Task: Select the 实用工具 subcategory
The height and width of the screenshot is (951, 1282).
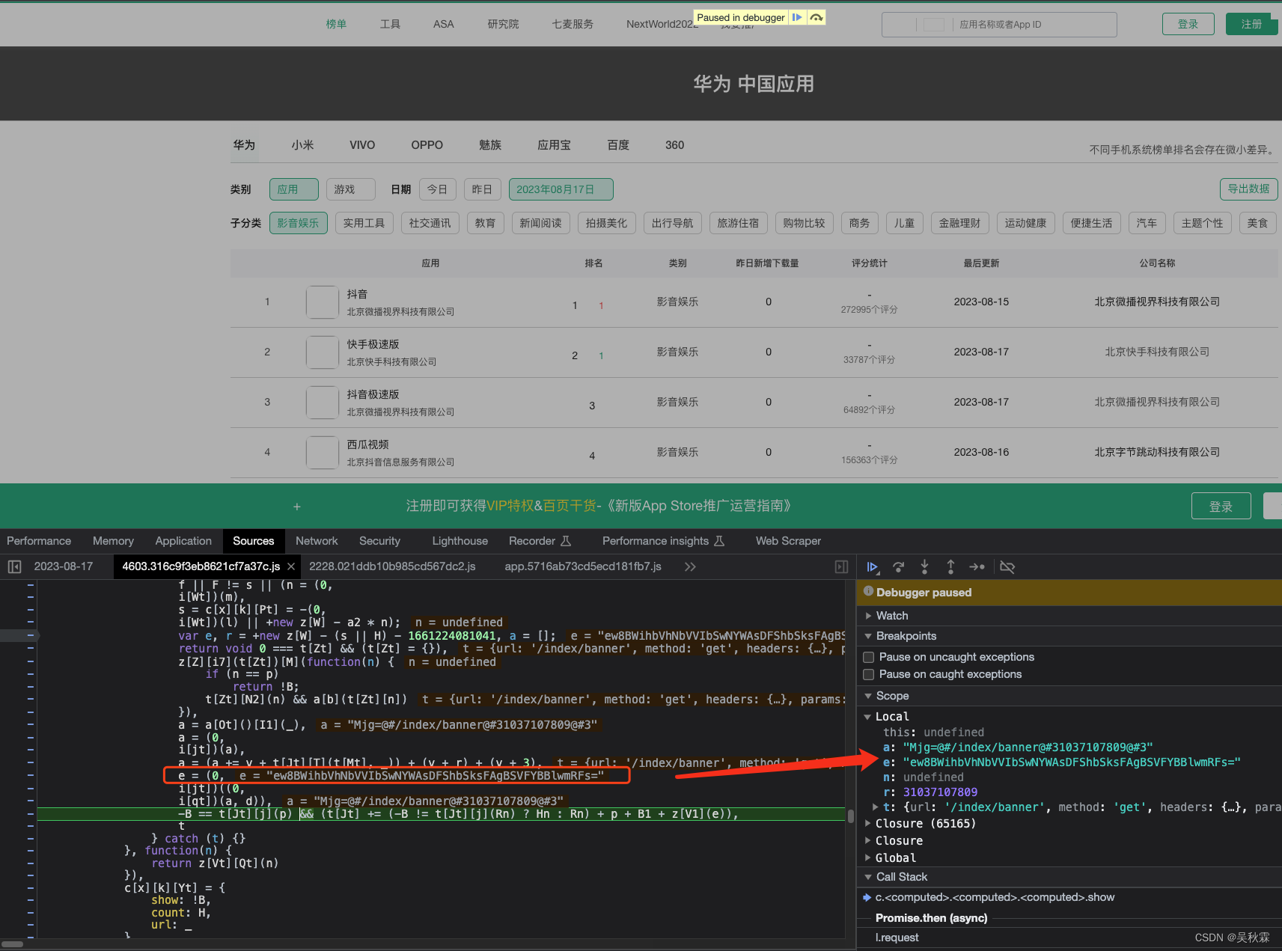Action: [364, 223]
